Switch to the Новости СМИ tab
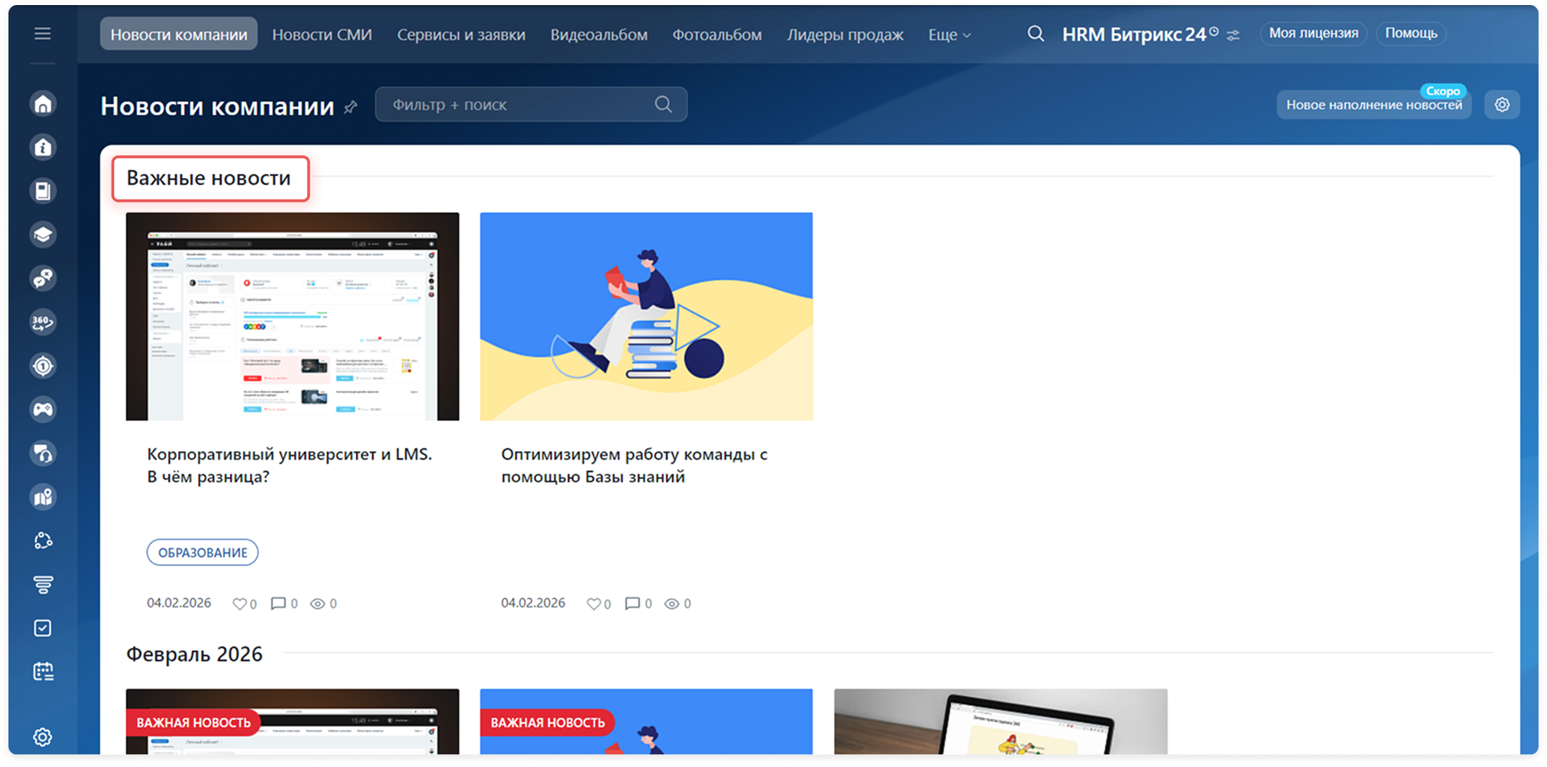 click(x=322, y=35)
